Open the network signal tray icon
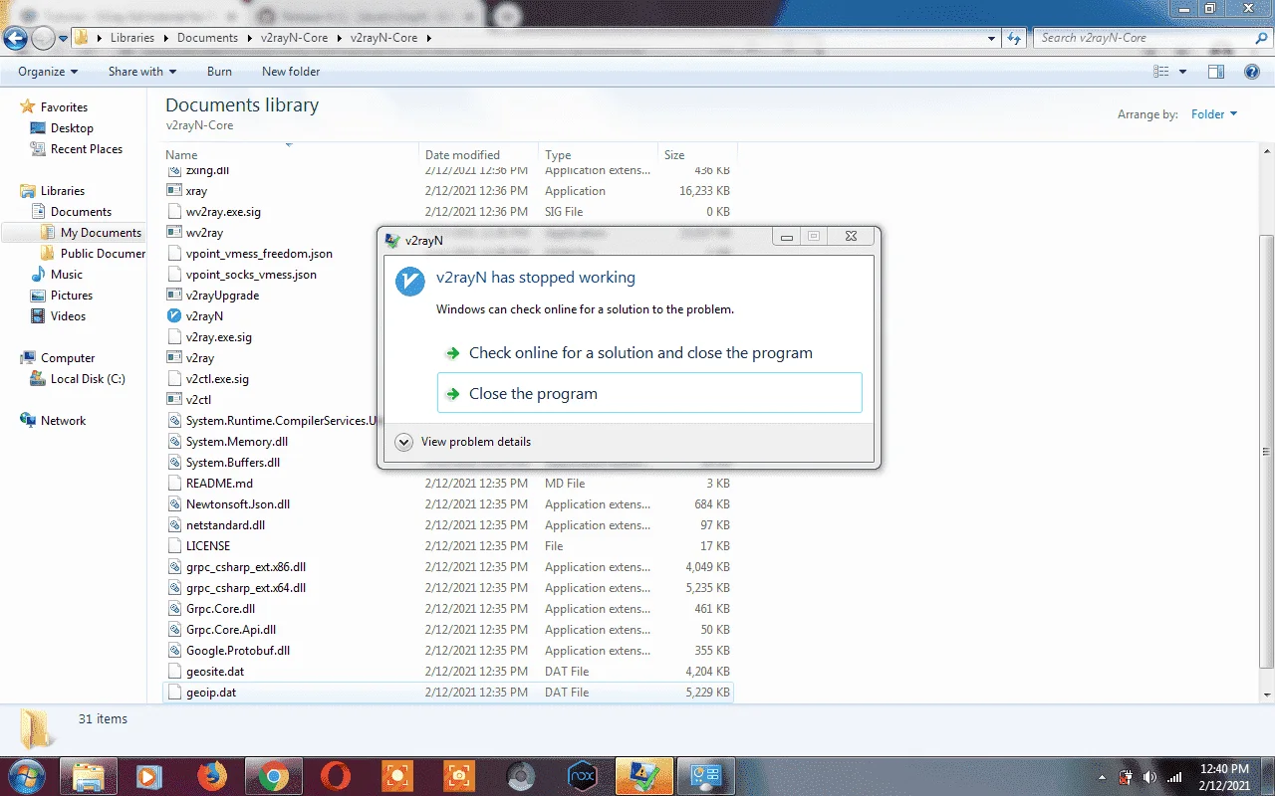Screen dimensions: 1275x796 click(x=1174, y=776)
